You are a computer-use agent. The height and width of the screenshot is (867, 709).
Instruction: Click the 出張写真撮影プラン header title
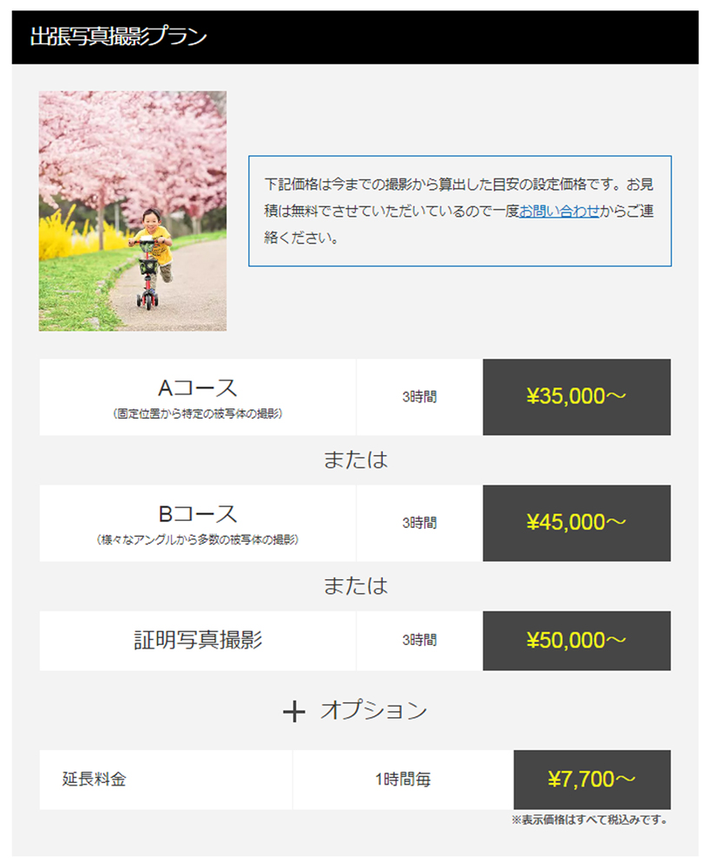point(119,37)
